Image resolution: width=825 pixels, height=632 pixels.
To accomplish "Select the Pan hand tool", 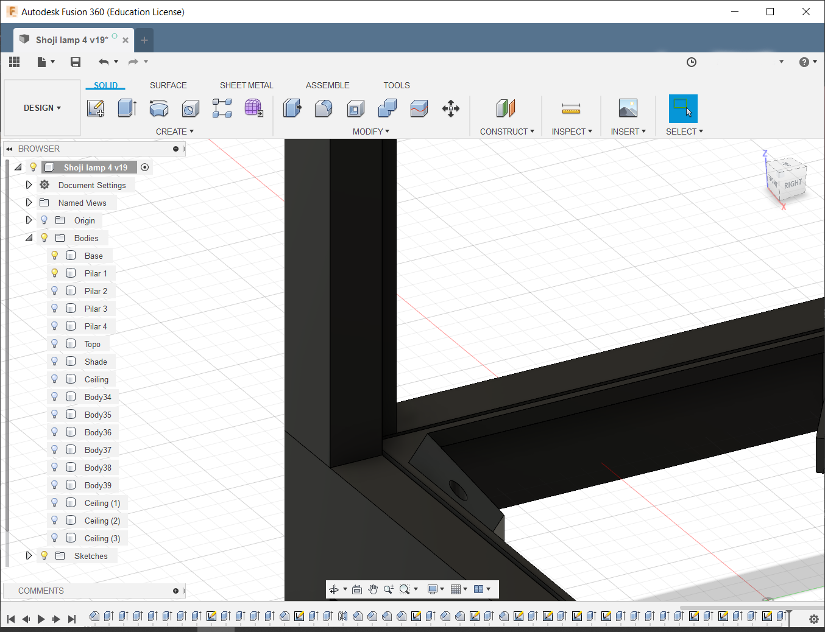I will coord(373,589).
